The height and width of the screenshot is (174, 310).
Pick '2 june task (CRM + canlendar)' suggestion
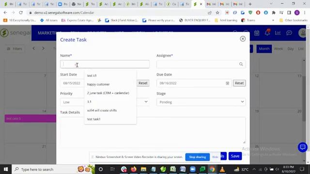coord(108,93)
